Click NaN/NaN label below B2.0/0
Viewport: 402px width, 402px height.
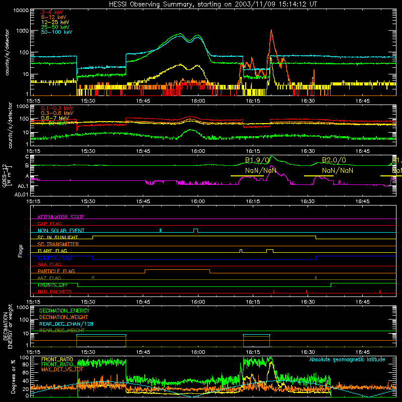[x=337, y=170]
